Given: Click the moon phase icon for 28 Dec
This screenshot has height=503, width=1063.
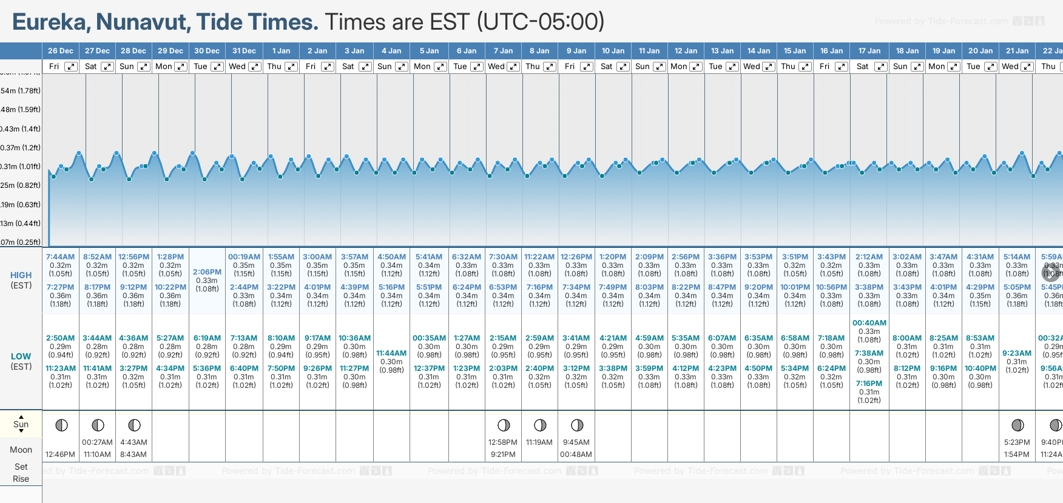Looking at the screenshot, I should (x=134, y=425).
